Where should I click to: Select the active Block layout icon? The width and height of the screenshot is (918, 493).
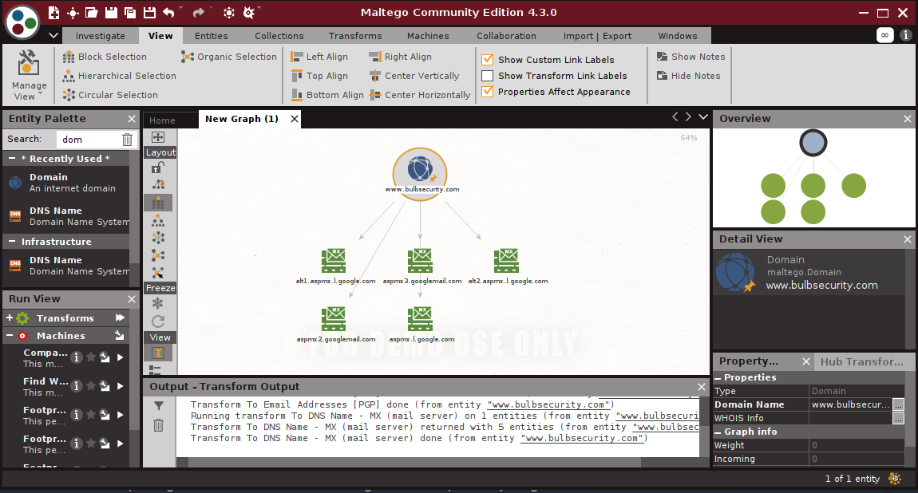pyautogui.click(x=158, y=203)
